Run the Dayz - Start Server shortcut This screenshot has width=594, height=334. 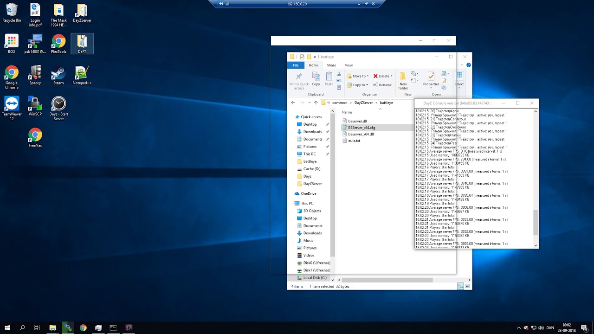coord(58,109)
